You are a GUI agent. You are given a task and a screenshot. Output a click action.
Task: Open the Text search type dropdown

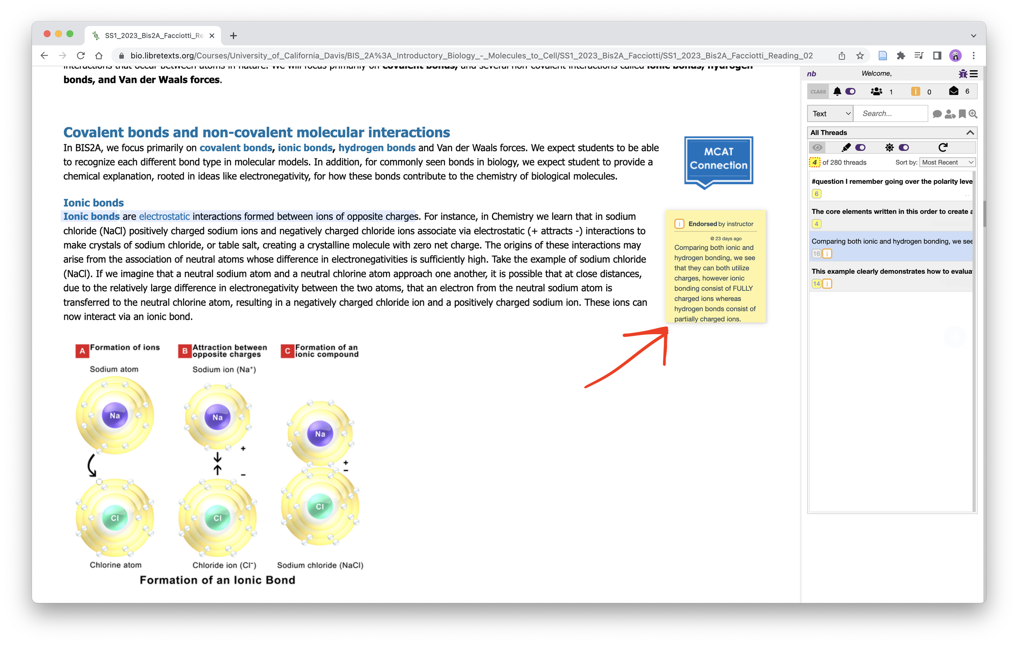[x=830, y=113]
